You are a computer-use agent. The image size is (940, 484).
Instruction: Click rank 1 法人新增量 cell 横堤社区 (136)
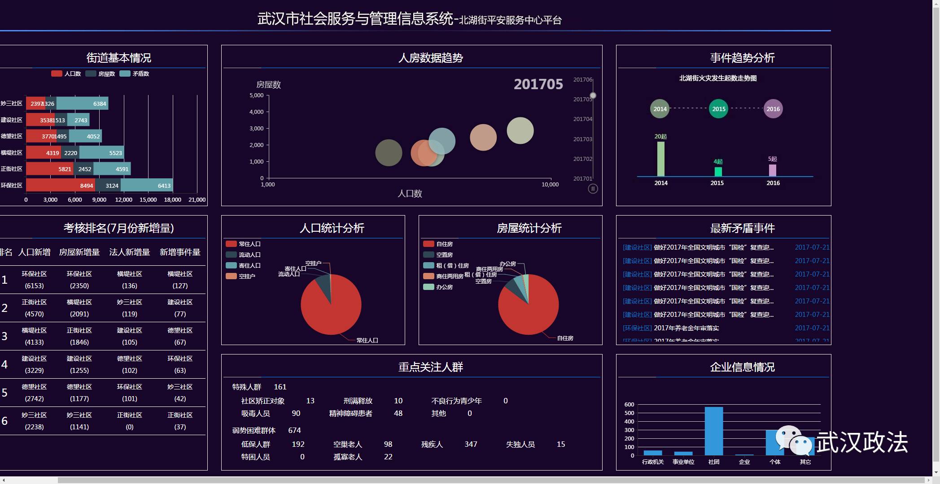[x=130, y=280]
